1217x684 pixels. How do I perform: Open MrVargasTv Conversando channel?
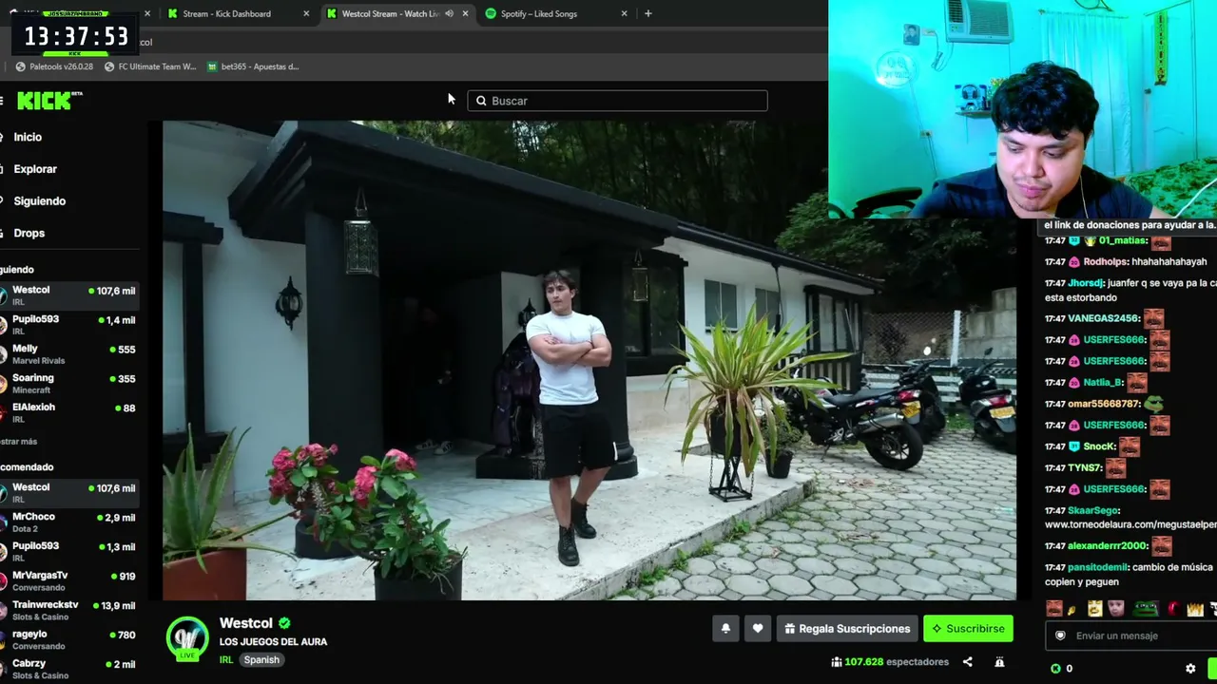coord(69,581)
